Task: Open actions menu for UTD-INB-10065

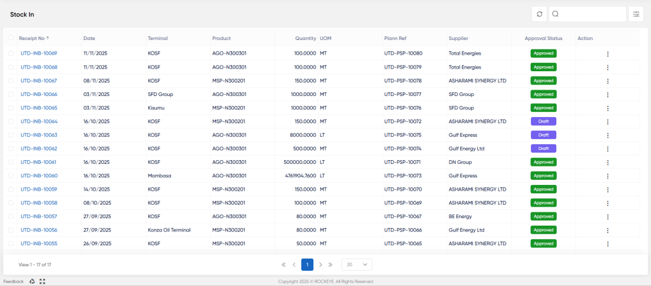Action: click(607, 108)
